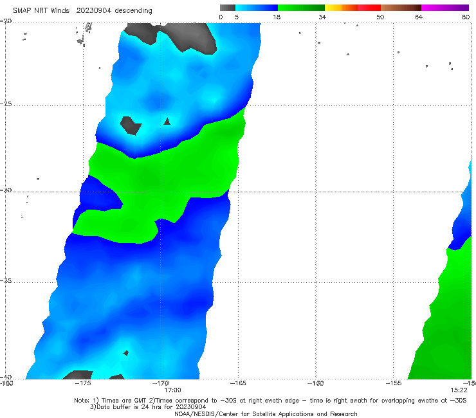The width and height of the screenshot is (476, 418).
Task: Click the '-35' latitude axis label
Action: pos(6,280)
